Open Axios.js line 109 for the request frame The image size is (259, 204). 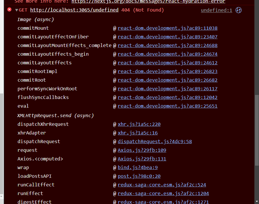(x=142, y=150)
